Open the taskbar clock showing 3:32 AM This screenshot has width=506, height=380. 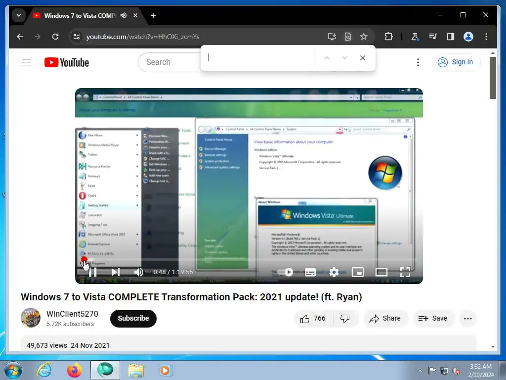point(481,371)
